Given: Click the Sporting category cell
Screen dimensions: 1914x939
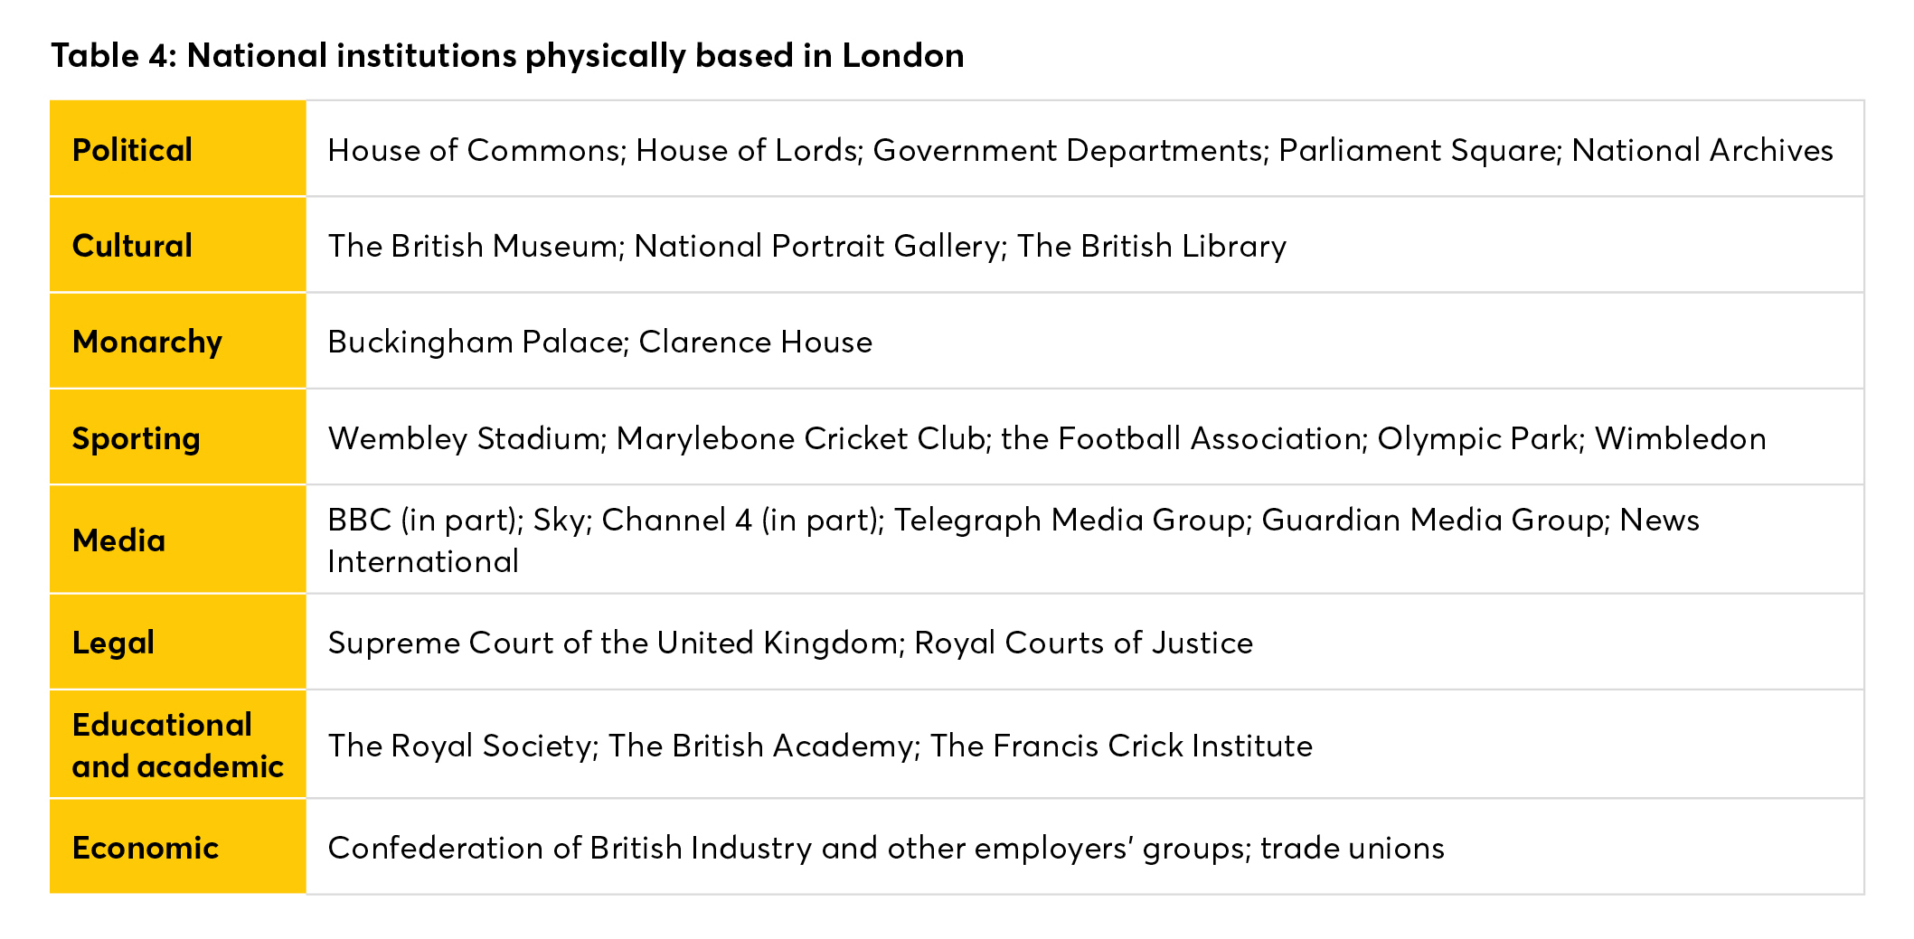Looking at the screenshot, I should [136, 438].
